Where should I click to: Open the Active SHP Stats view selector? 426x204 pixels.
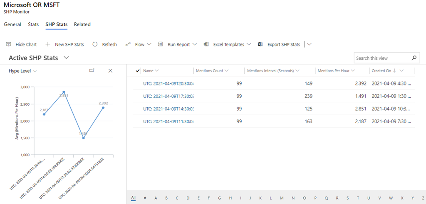tap(66, 58)
